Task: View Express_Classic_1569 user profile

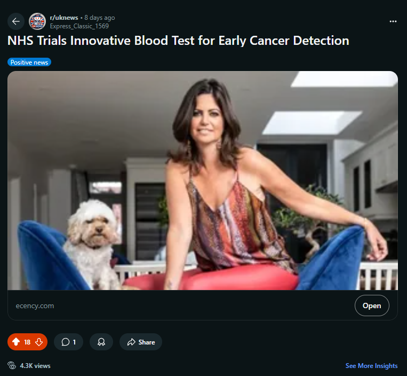Action: pos(79,26)
